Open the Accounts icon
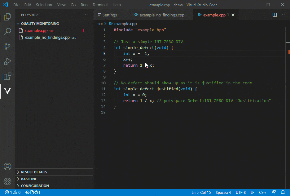Screen dimensions: 290x196 tap(7, 167)
